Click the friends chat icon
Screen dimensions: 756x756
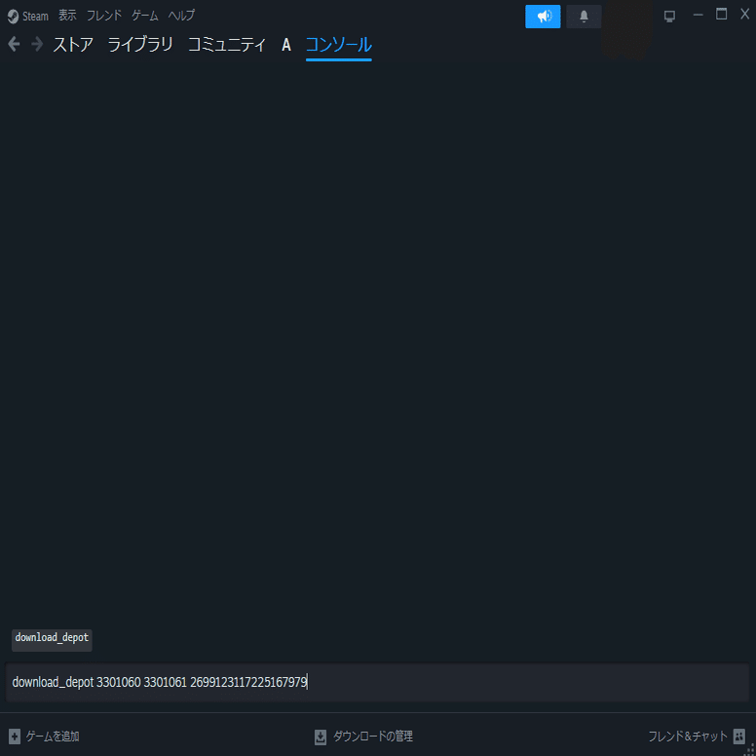tap(738, 737)
